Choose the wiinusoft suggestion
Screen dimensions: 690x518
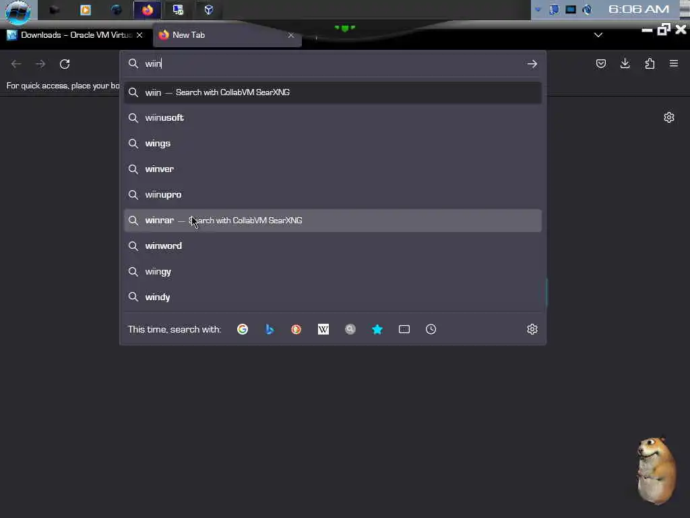tap(333, 118)
